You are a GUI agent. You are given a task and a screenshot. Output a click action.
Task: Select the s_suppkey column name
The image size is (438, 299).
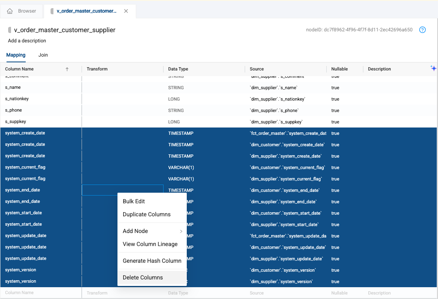coord(15,122)
